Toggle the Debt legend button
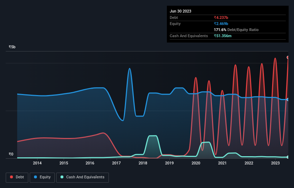This screenshot has height=188, width=294. tap(17, 177)
